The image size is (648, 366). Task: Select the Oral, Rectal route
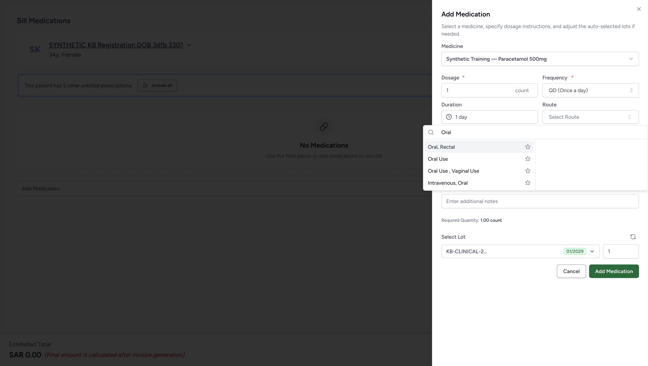coord(479,147)
